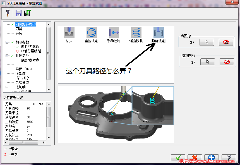Click quick view horizontal scroll right arrow
The width and height of the screenshot is (240, 165).
44,142
